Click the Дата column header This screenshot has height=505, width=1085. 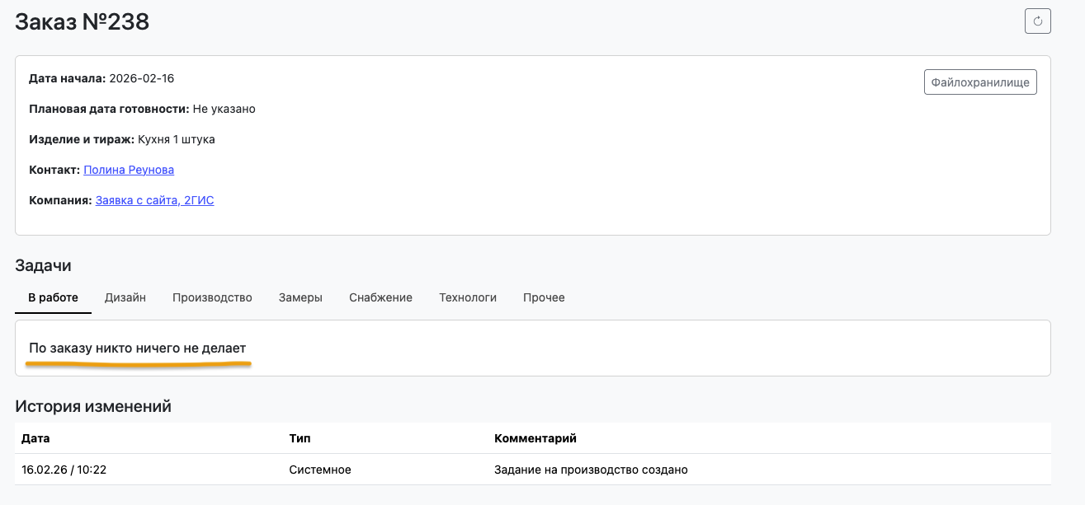point(35,438)
